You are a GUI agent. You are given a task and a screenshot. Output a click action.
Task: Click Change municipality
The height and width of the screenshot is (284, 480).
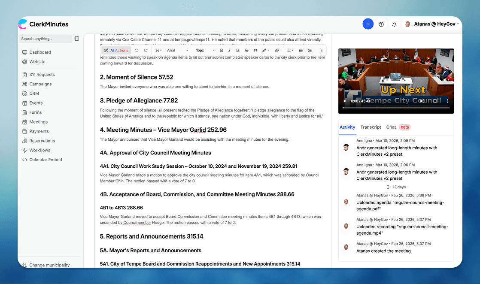[46, 265]
